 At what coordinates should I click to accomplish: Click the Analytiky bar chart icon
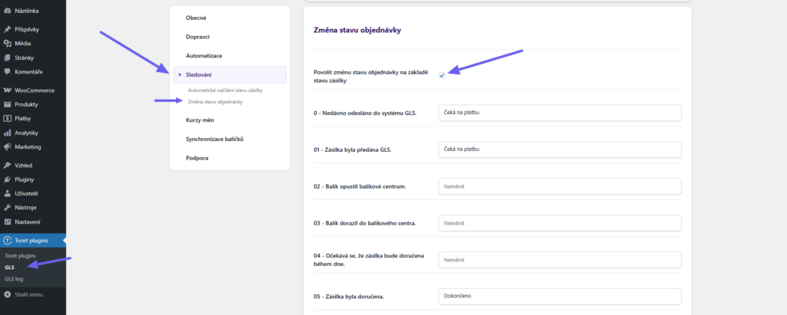coord(7,133)
